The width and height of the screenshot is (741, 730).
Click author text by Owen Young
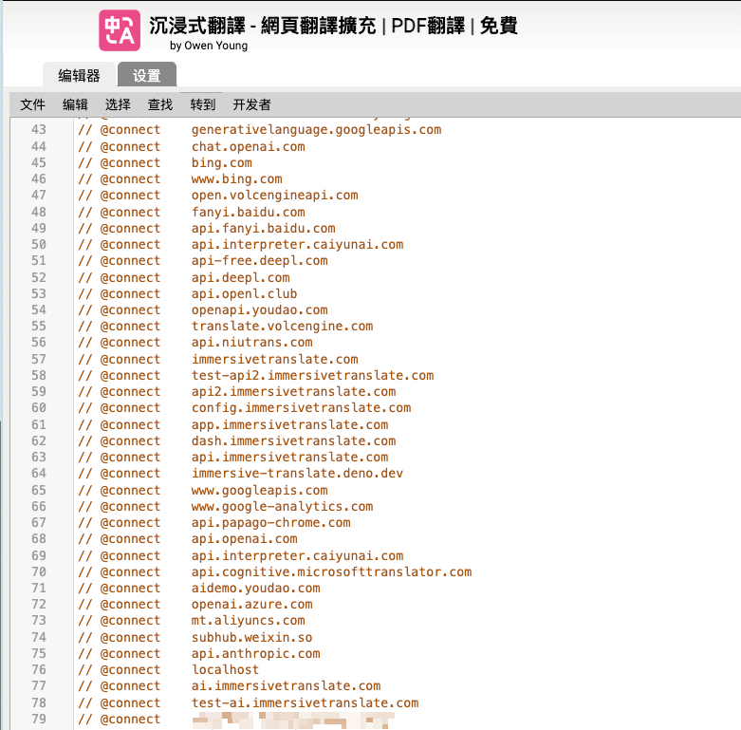pos(209,46)
